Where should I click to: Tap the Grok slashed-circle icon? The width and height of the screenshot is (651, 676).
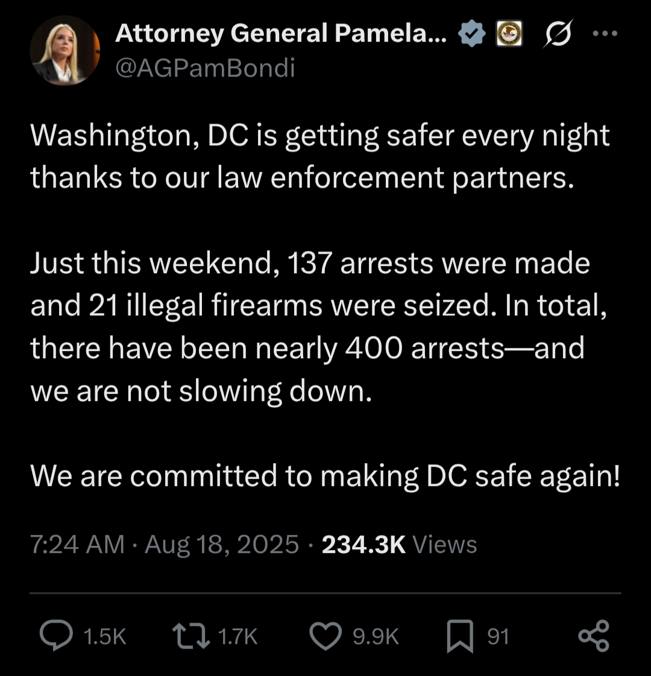coord(558,34)
